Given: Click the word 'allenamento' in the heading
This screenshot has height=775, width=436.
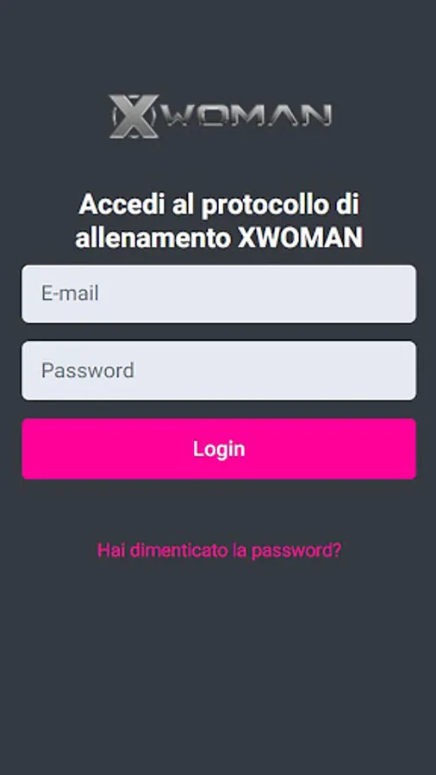Looking at the screenshot, I should (153, 238).
